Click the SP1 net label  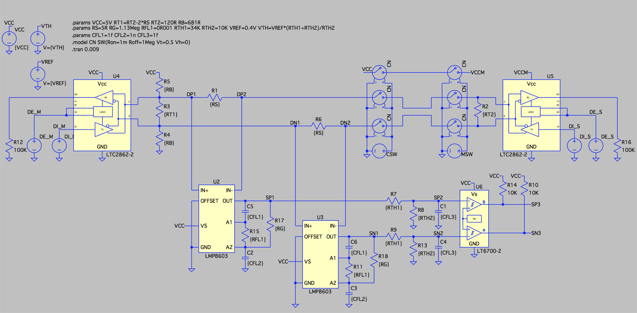pyautogui.click(x=270, y=198)
